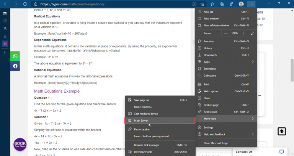The height and width of the screenshot is (156, 294).
Task: Select the Rational Equations heading text
Action: (x=47, y=70)
